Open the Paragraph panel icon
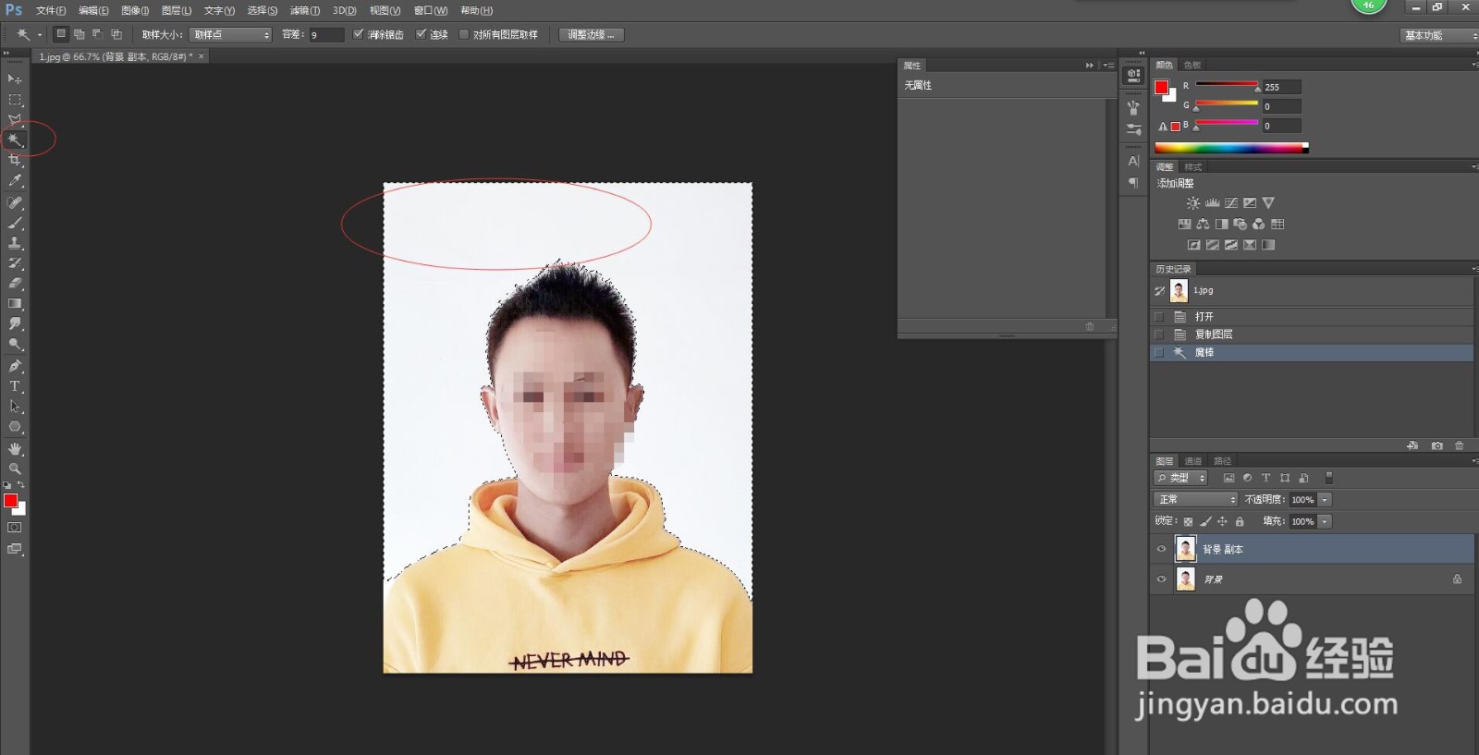Image resolution: width=1479 pixels, height=755 pixels. (1133, 183)
